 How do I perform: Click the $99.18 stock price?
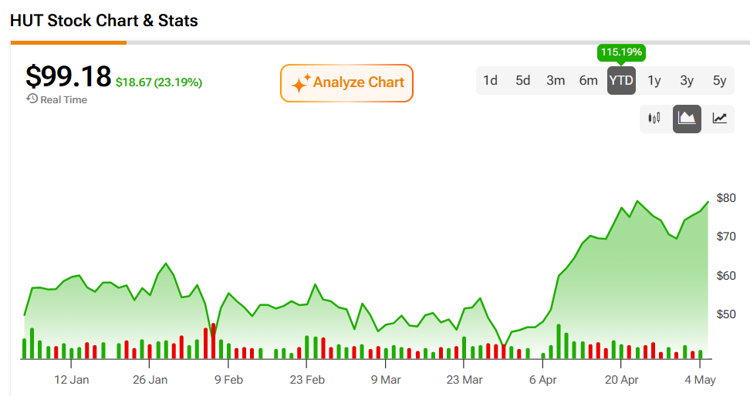pos(69,76)
